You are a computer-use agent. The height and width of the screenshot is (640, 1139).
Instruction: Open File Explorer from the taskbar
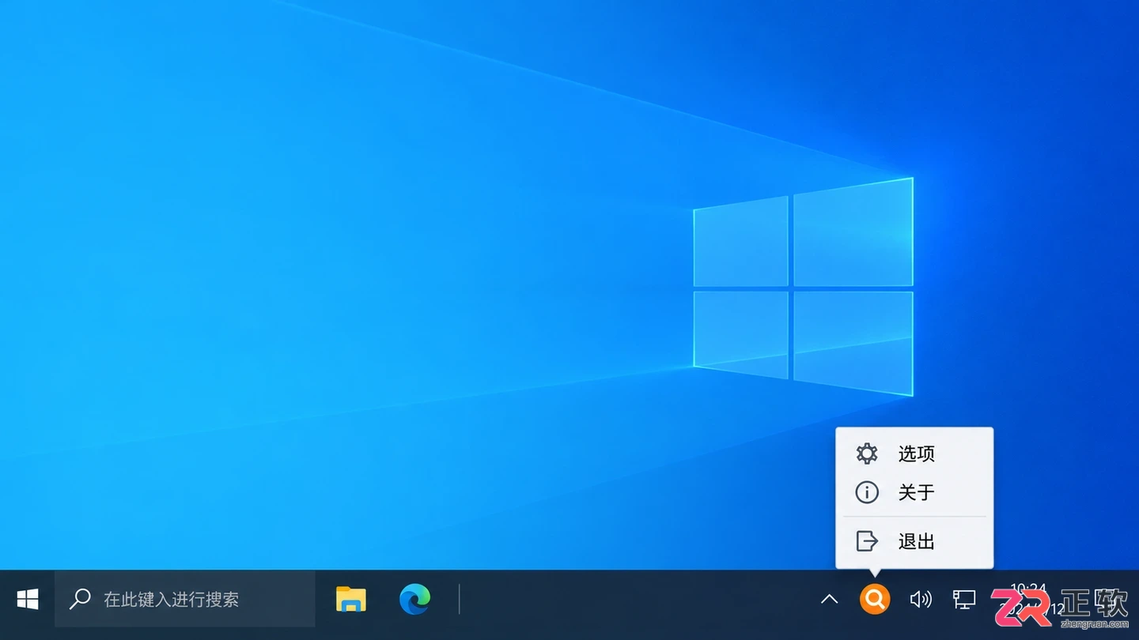pos(350,600)
